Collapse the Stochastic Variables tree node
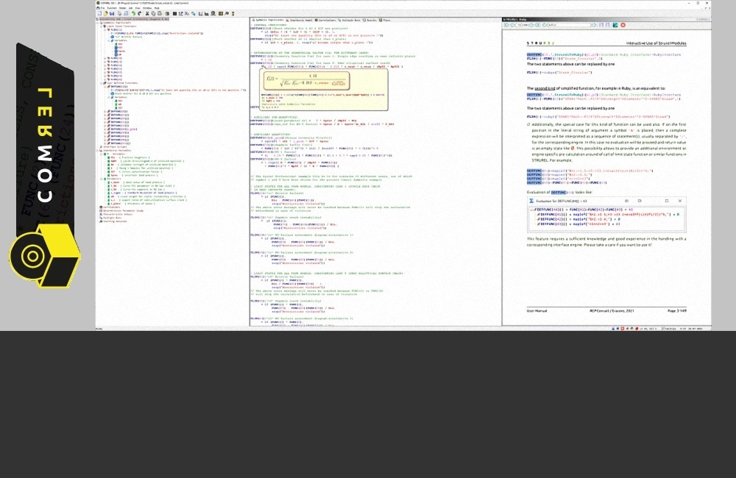Viewport: 736px width, 478px height. pyautogui.click(x=98, y=151)
